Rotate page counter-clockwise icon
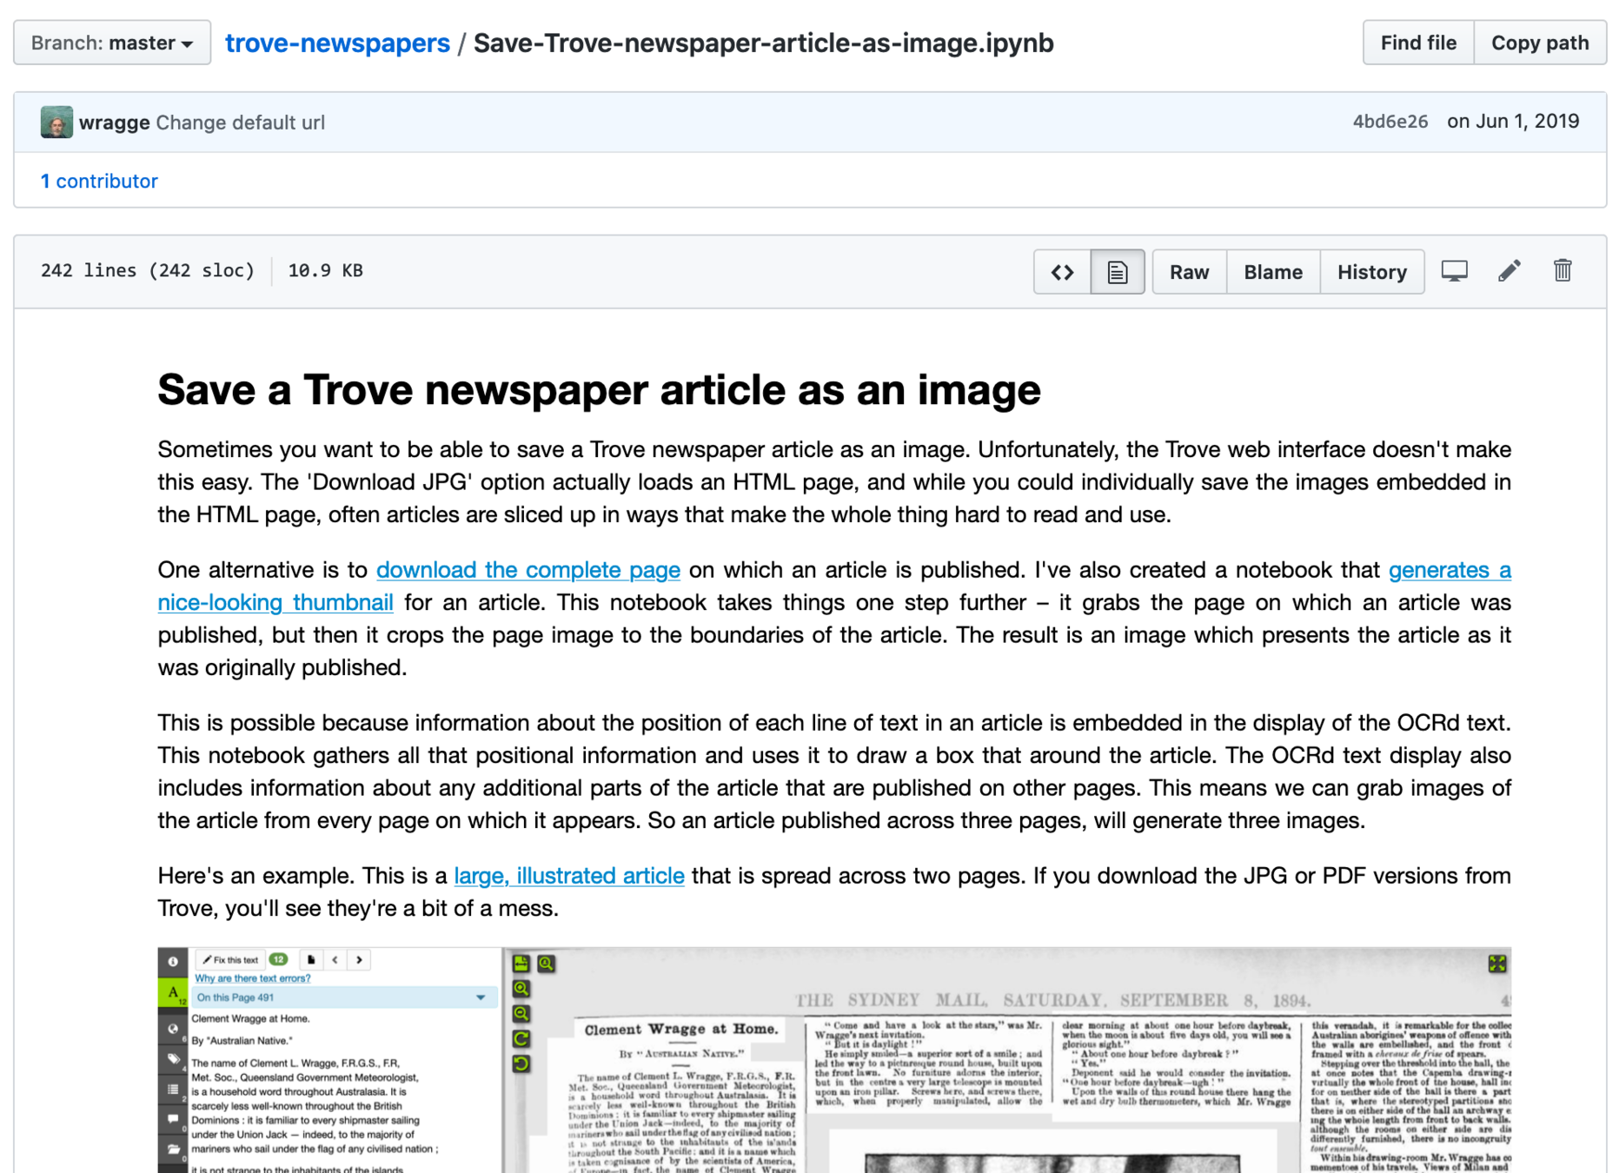The height and width of the screenshot is (1173, 1619). (x=521, y=1064)
